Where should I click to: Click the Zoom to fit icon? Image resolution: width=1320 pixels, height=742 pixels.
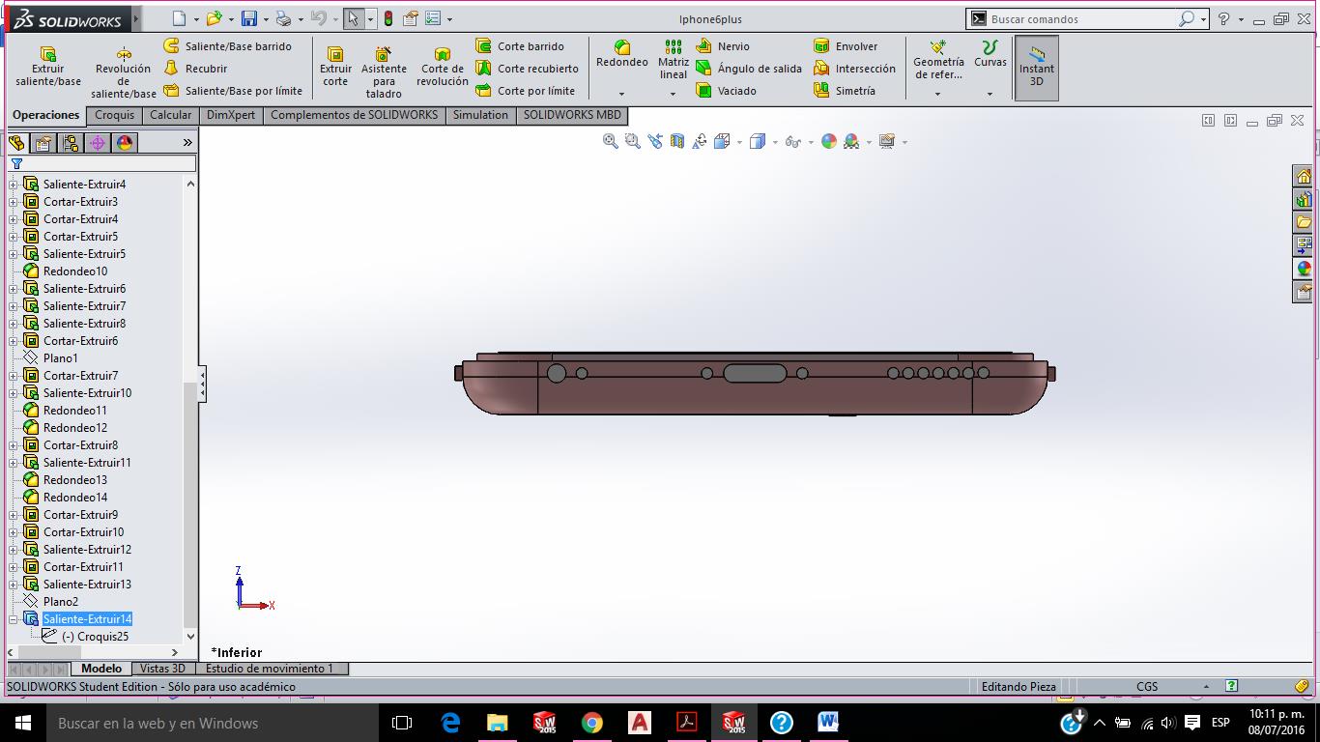pos(610,141)
